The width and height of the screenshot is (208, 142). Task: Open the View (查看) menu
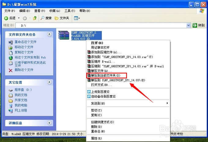tap(39, 11)
